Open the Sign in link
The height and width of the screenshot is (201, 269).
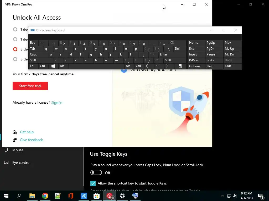[57, 103]
